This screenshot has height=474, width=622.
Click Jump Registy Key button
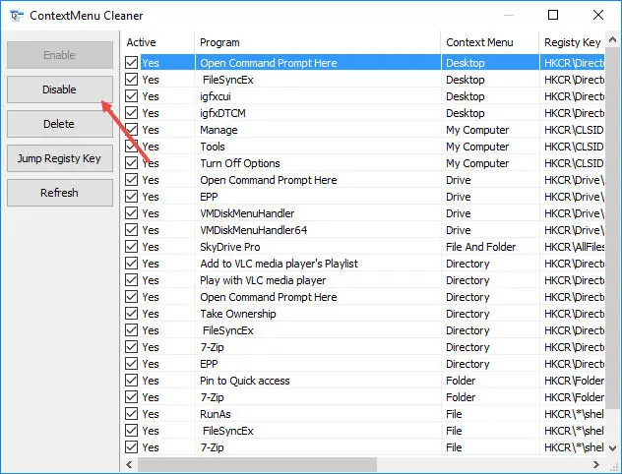click(59, 158)
